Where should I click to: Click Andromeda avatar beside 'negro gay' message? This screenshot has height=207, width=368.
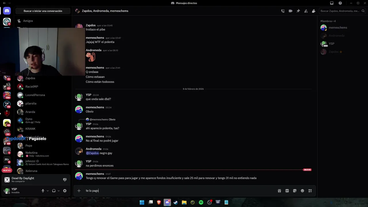[x=79, y=151]
